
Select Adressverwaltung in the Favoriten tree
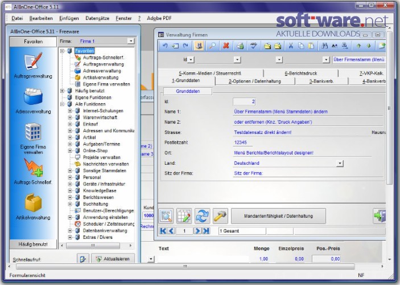click(102, 71)
